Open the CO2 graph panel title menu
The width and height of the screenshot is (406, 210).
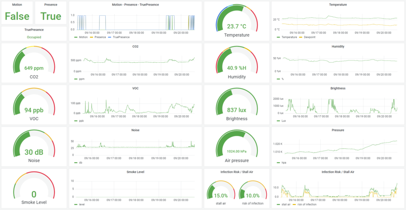point(135,46)
